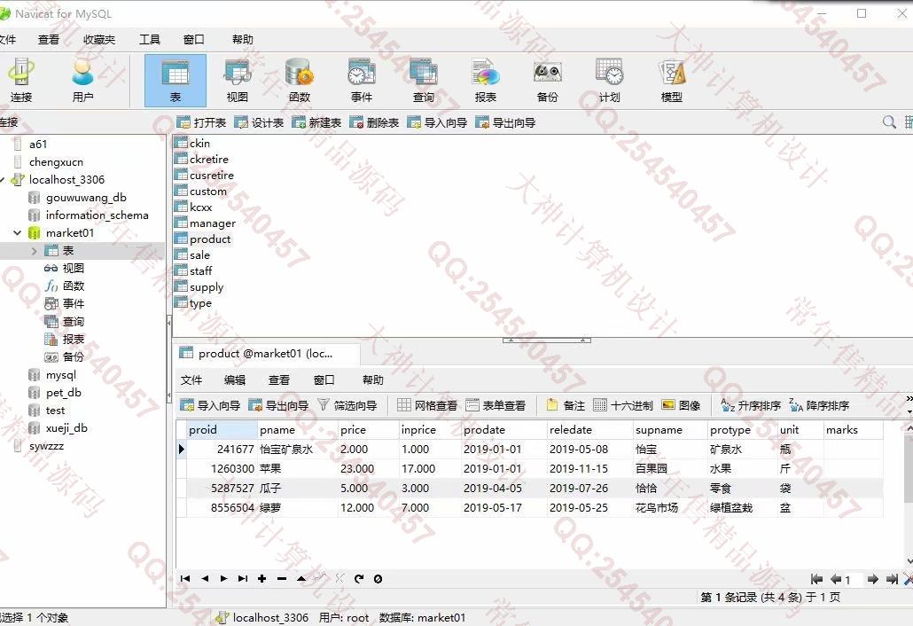Screen dimensions: 913x626
Task: Click the supname column header
Action: click(x=669, y=430)
